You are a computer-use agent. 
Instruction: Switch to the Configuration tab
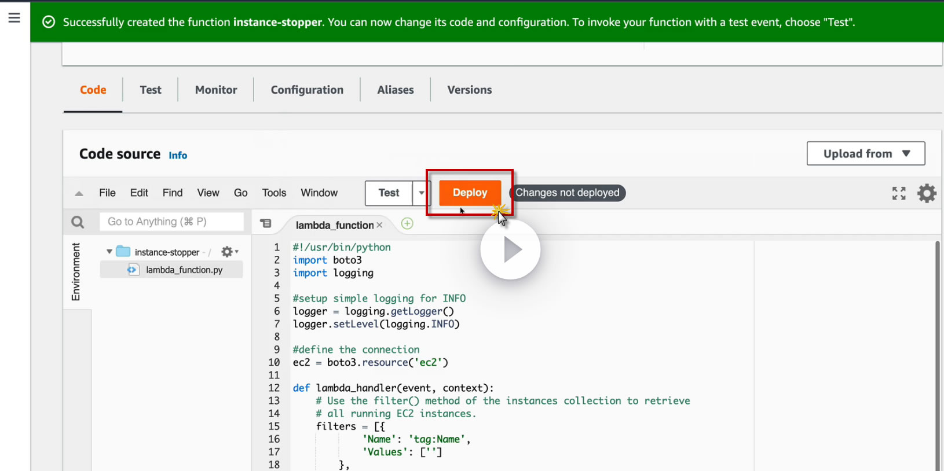pyautogui.click(x=307, y=90)
